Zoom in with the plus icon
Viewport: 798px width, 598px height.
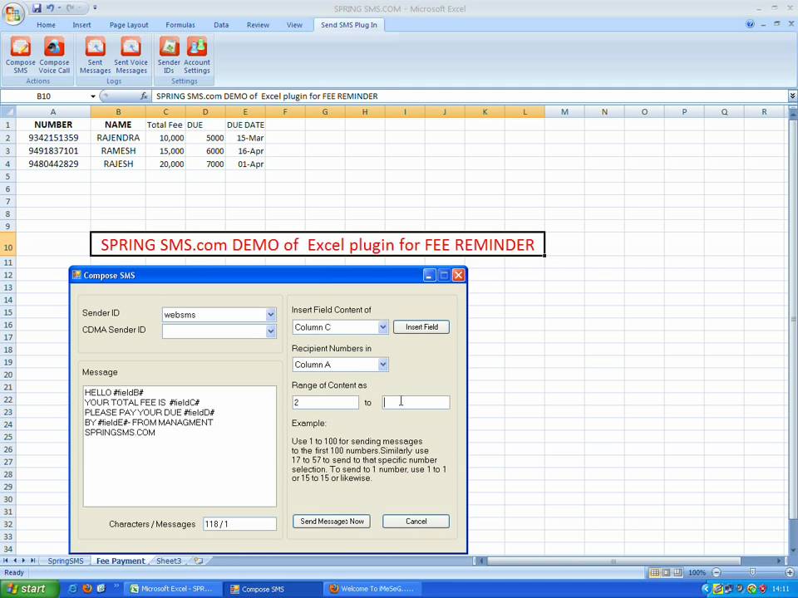pos(790,572)
